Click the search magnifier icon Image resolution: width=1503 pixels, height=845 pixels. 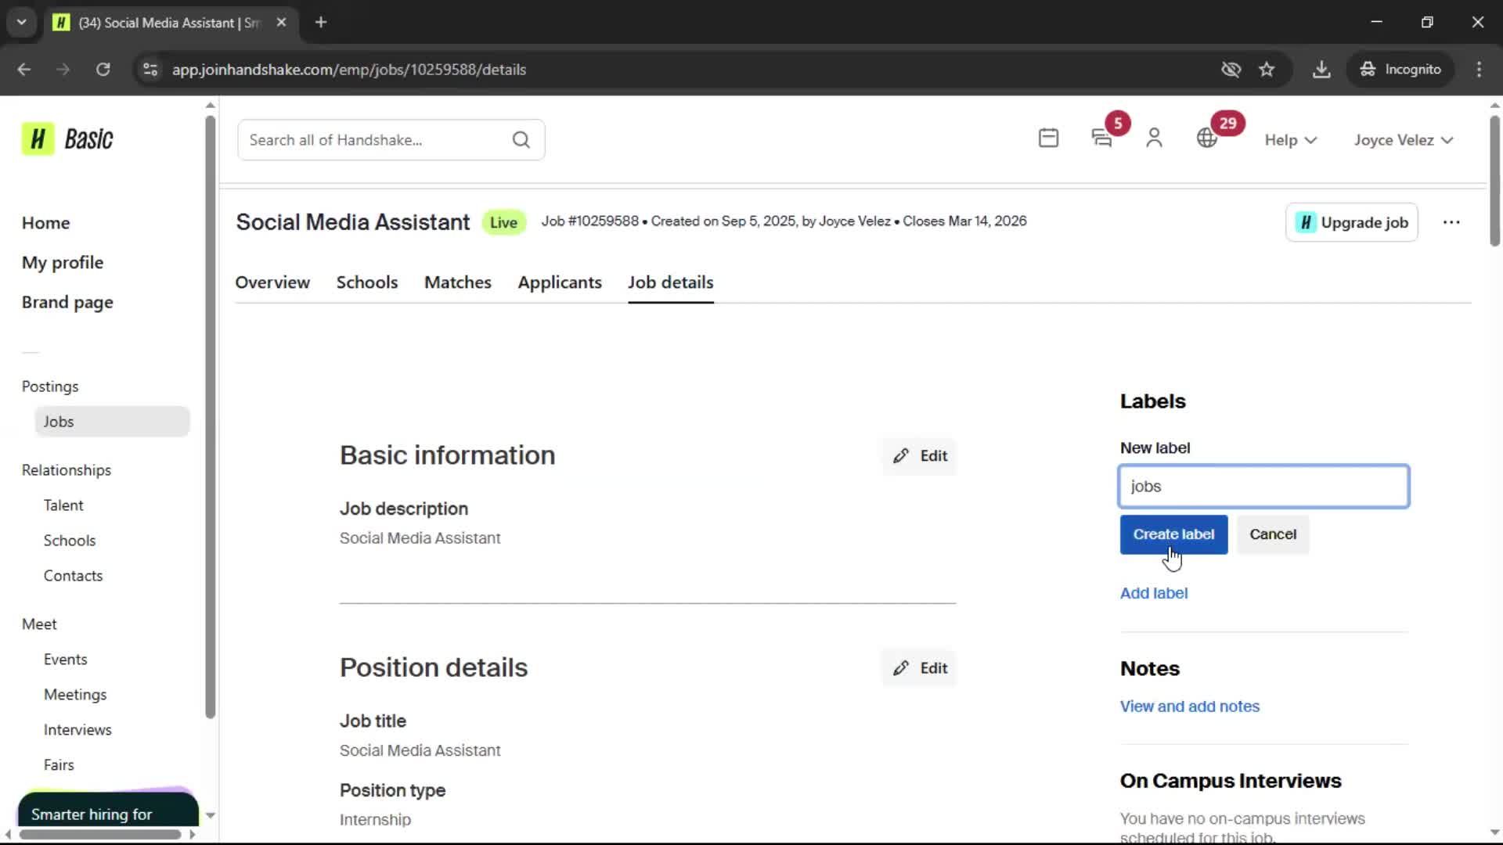[521, 140]
